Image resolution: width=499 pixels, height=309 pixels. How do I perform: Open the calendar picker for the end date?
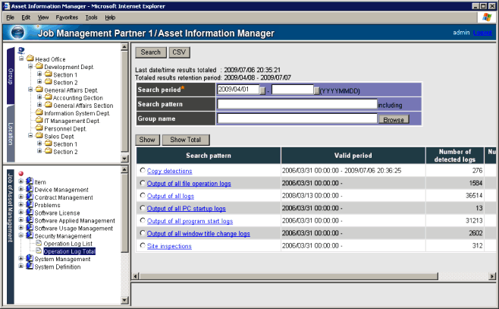(316, 90)
